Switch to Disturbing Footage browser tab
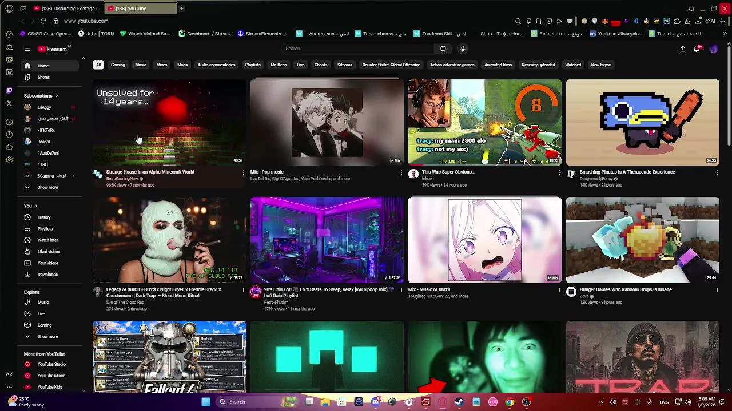 pyautogui.click(x=66, y=9)
